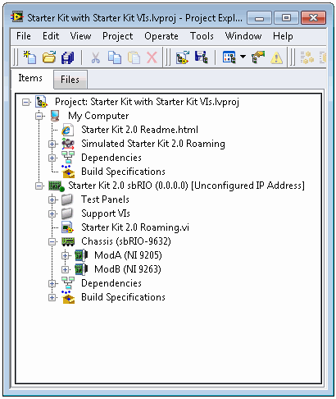Viewport: 336px width, 399px height.
Task: Click the New Project toolbar icon
Action: [30, 57]
